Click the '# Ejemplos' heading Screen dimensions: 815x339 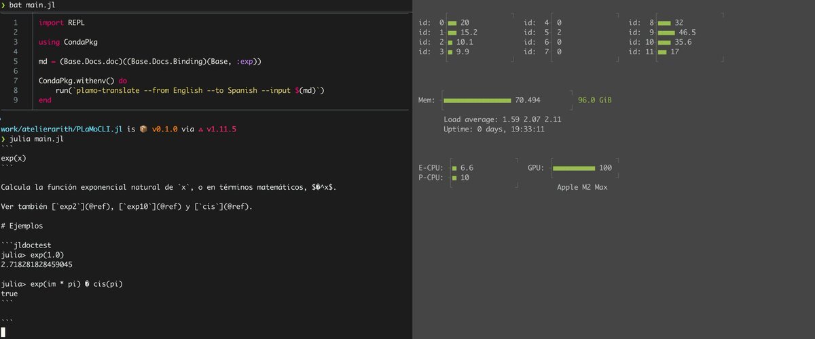22,226
